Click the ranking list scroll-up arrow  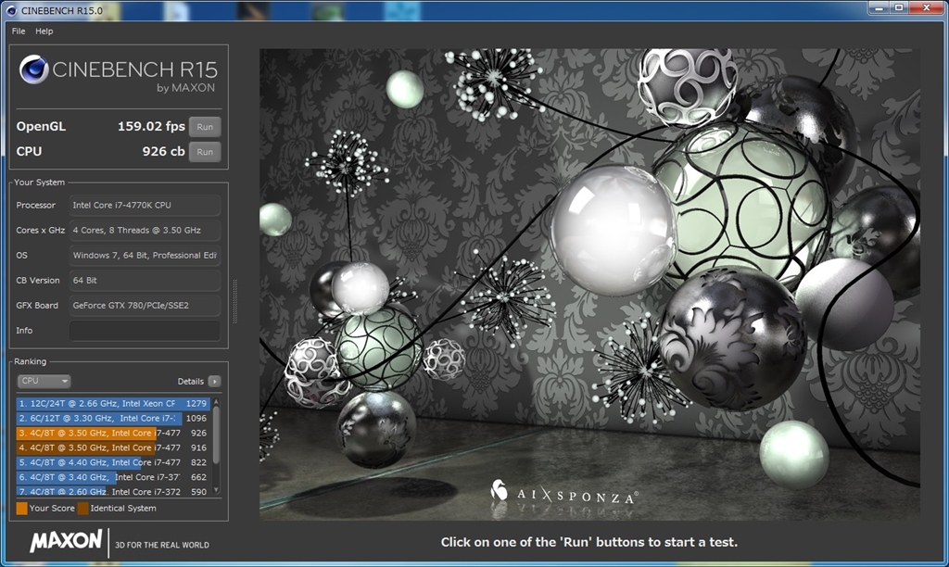(x=217, y=400)
